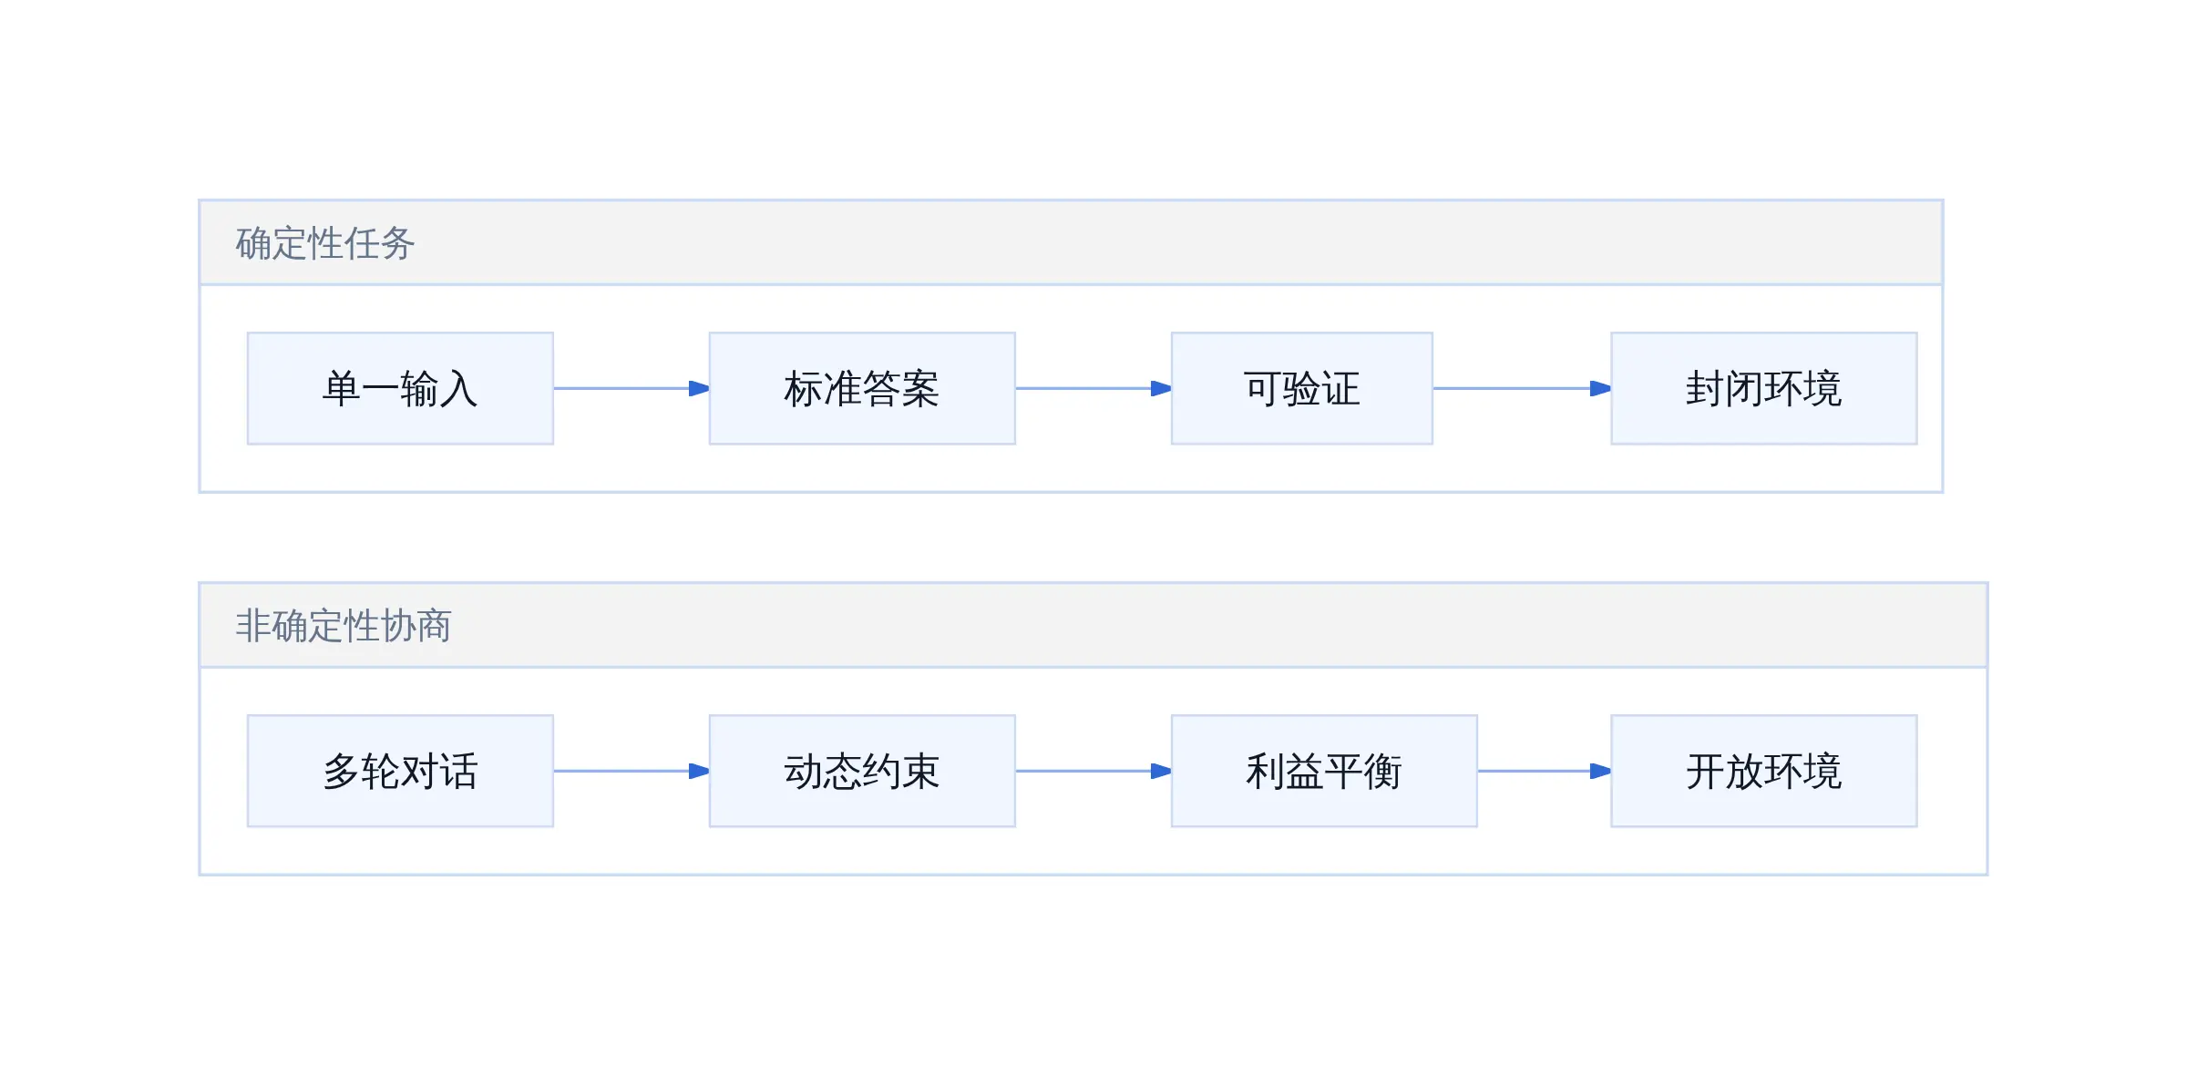Select the arrow from 标准答案 to 可验证
The image size is (2187, 1075).
(1093, 388)
